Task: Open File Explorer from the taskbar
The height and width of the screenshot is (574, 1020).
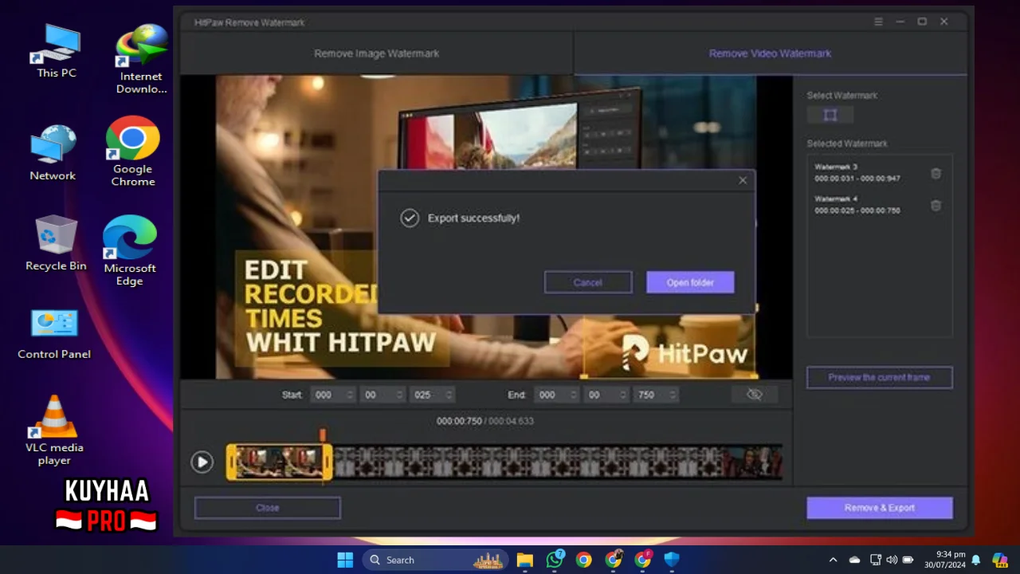Action: (x=524, y=560)
